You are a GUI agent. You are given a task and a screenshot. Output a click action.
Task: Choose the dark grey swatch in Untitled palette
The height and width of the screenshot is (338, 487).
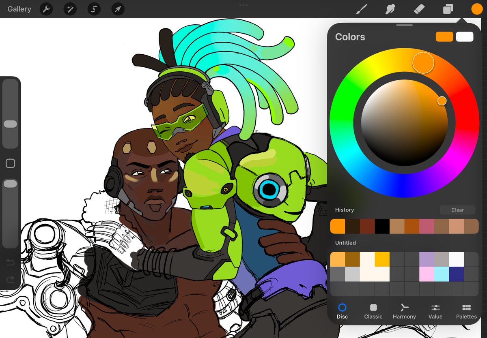338,274
